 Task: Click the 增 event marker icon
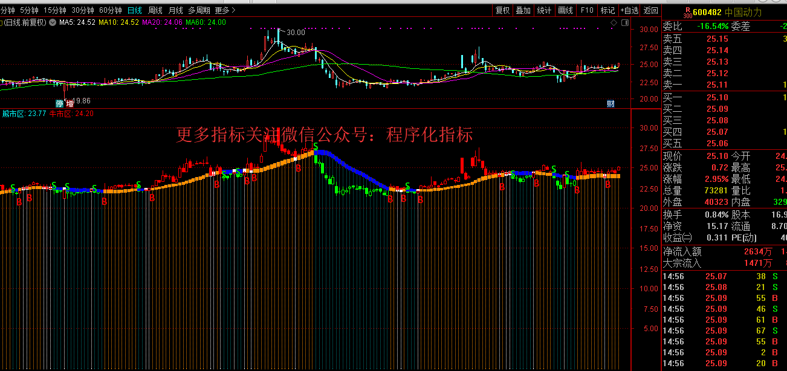[x=70, y=103]
